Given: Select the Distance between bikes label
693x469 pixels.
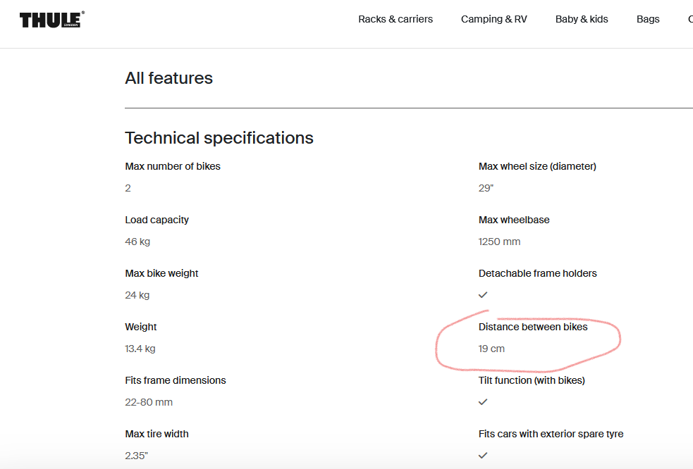Looking at the screenshot, I should (533, 327).
